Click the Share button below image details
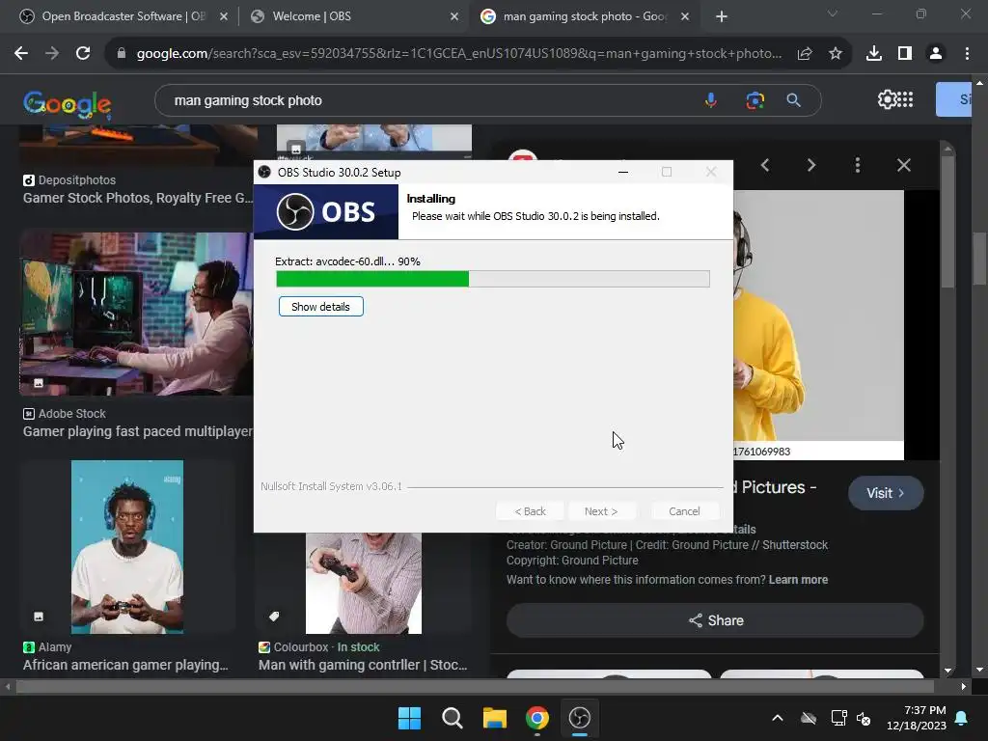The height and width of the screenshot is (741, 988). tap(715, 620)
